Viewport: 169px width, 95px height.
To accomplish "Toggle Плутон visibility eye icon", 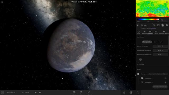I will point(163,25).
